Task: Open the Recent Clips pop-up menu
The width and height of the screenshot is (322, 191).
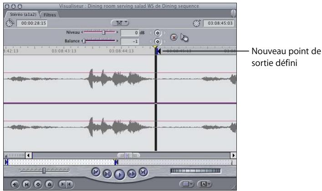Action: (x=187, y=184)
